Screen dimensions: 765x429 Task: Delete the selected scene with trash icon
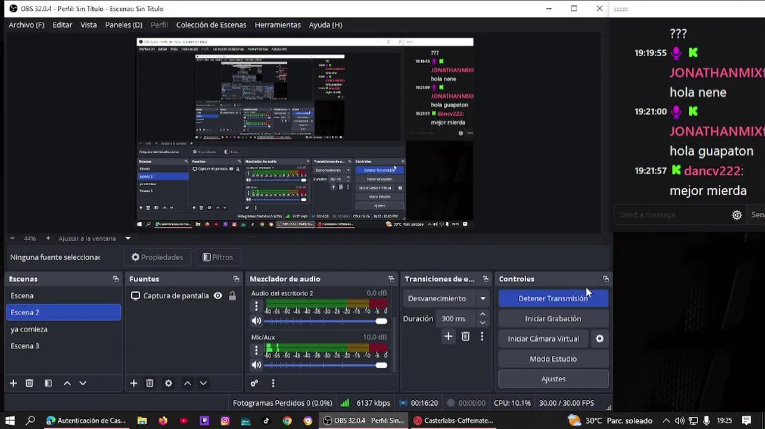(x=29, y=383)
